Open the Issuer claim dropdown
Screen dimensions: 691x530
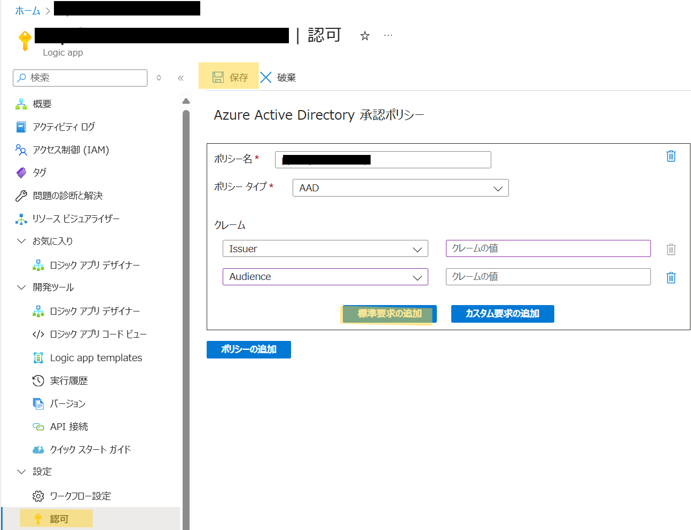coord(325,249)
